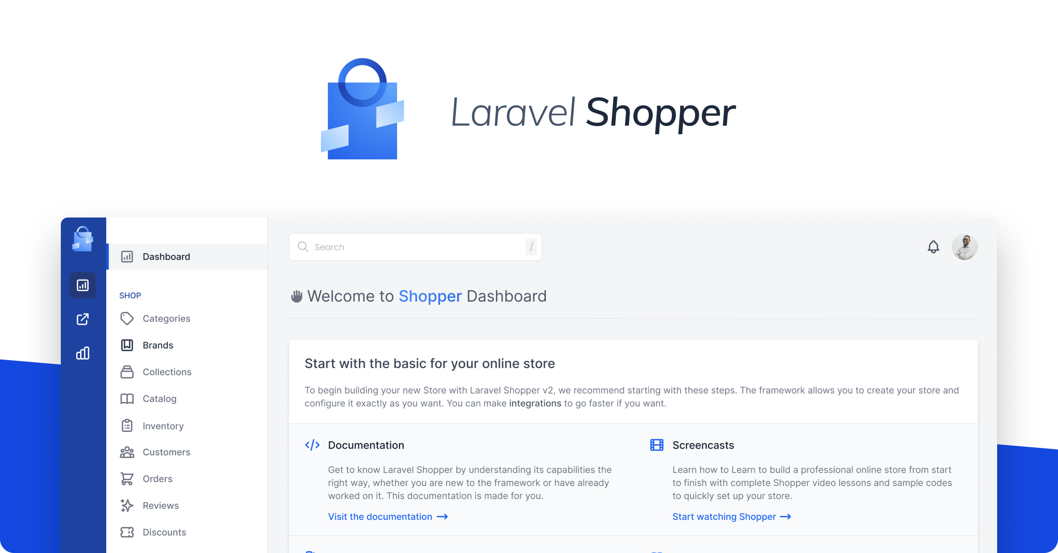
Task: Expand the Catalog tree item
Action: tap(160, 398)
